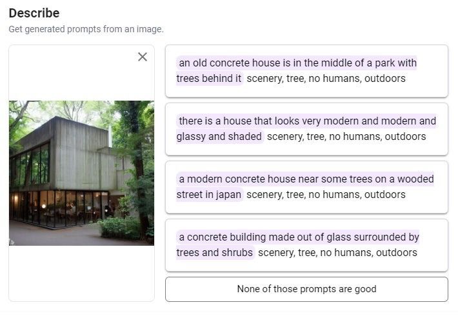Click the tags in the third prompt card
Image resolution: width=458 pixels, height=318 pixels.
pyautogui.click(x=326, y=195)
